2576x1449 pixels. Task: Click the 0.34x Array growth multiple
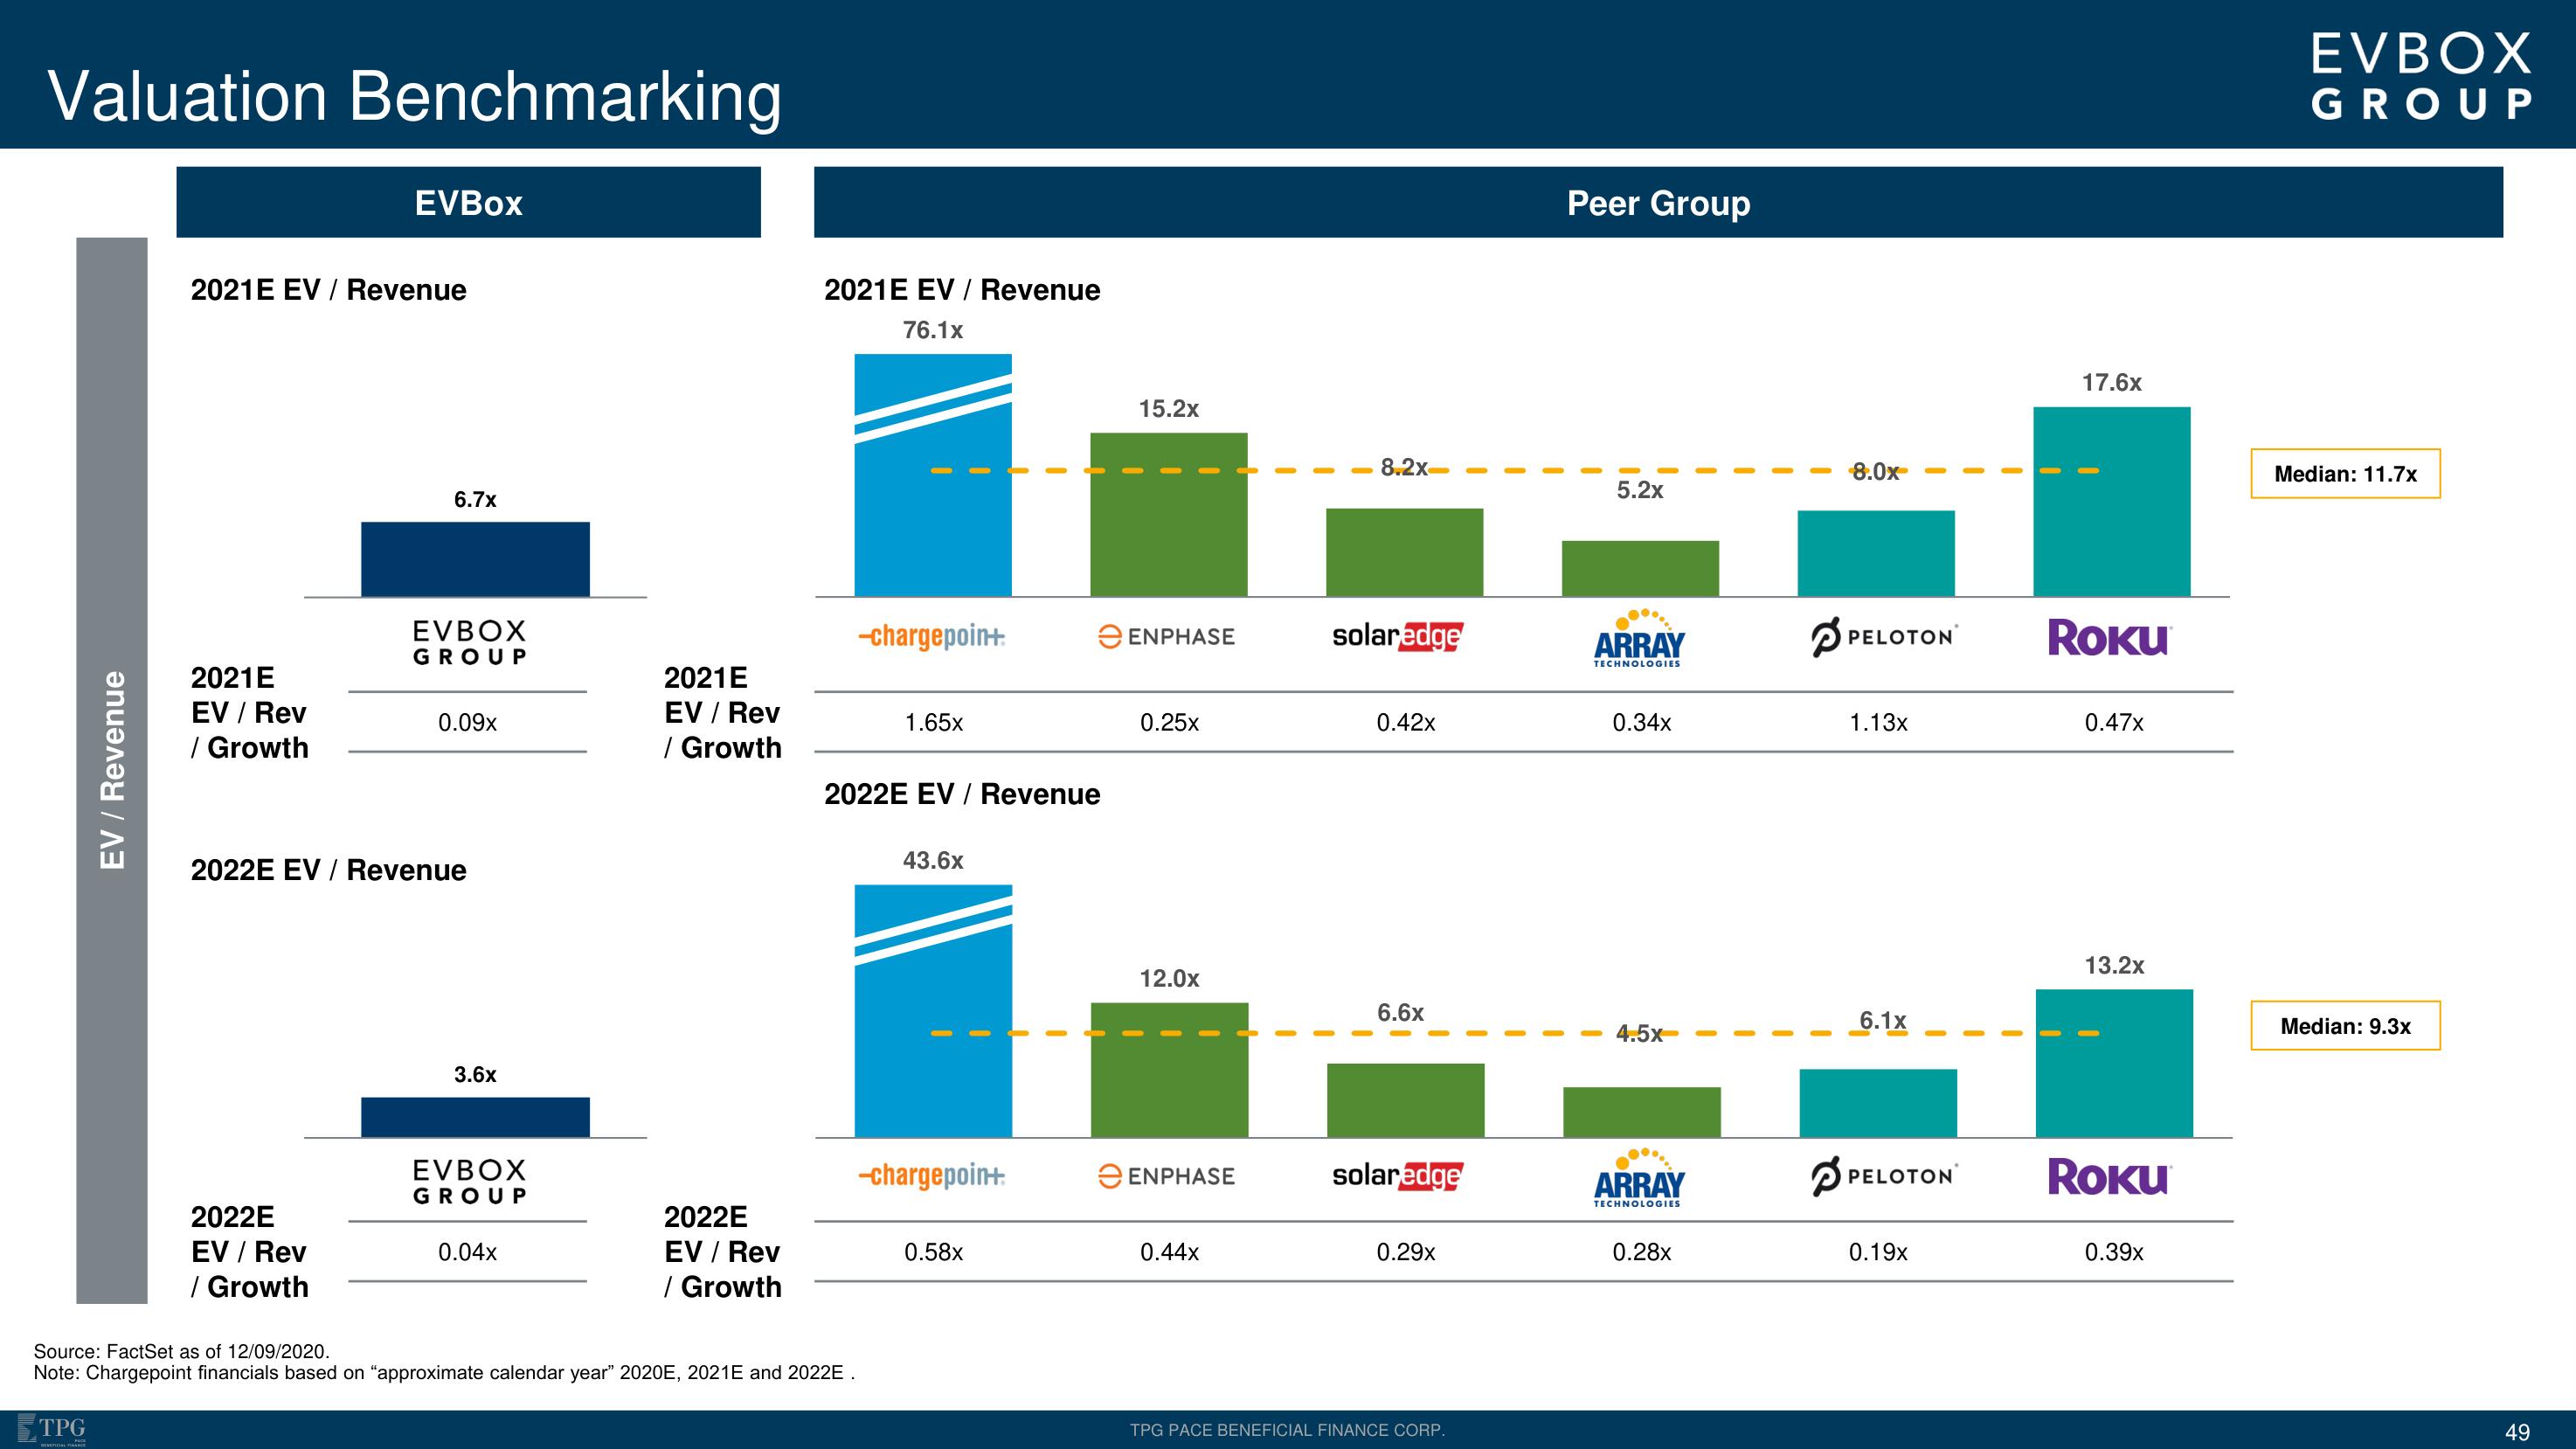(1641, 722)
